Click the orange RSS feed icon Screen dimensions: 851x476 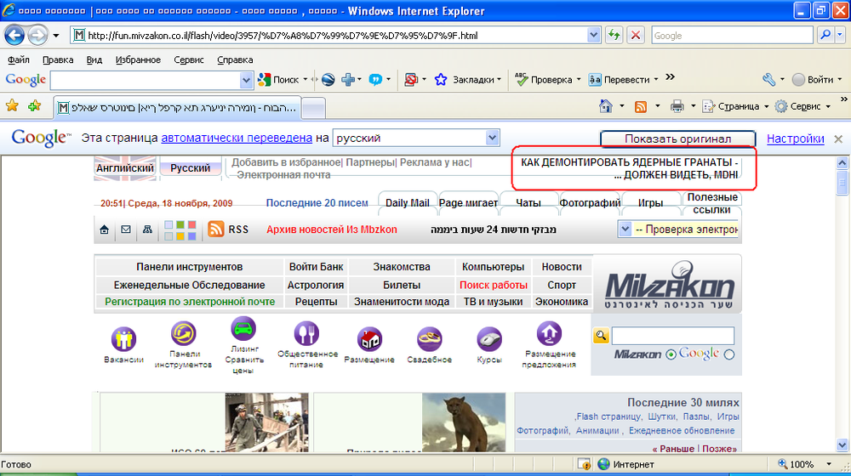(216, 229)
